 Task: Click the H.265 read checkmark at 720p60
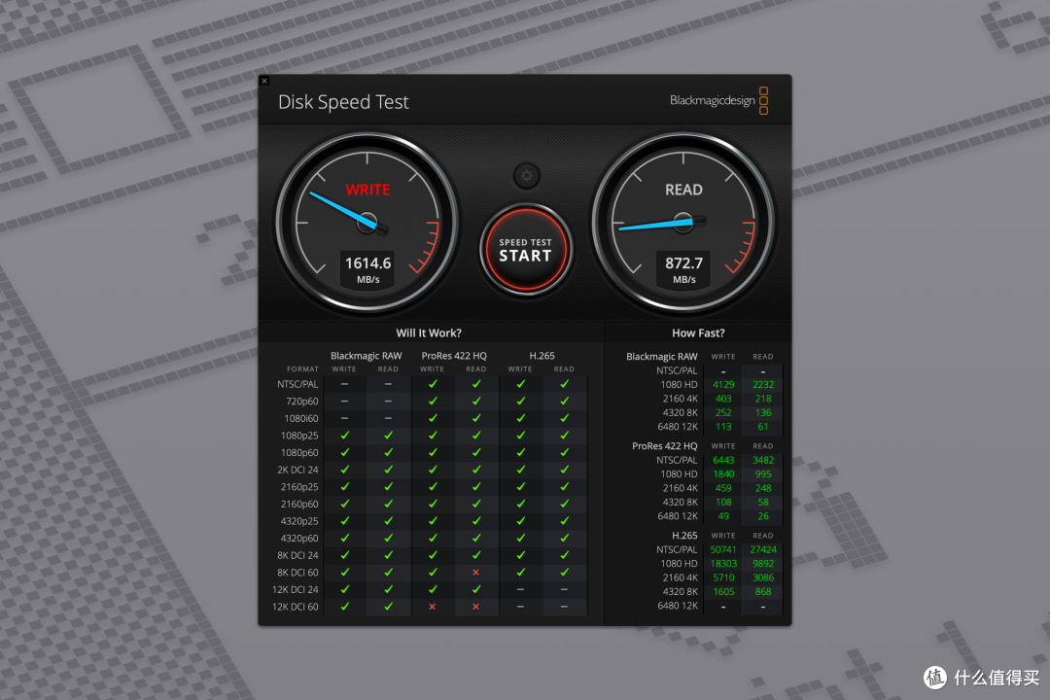click(x=565, y=402)
